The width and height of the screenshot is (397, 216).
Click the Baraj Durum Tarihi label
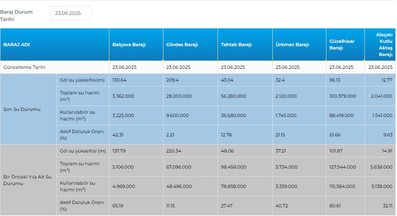(x=16, y=15)
